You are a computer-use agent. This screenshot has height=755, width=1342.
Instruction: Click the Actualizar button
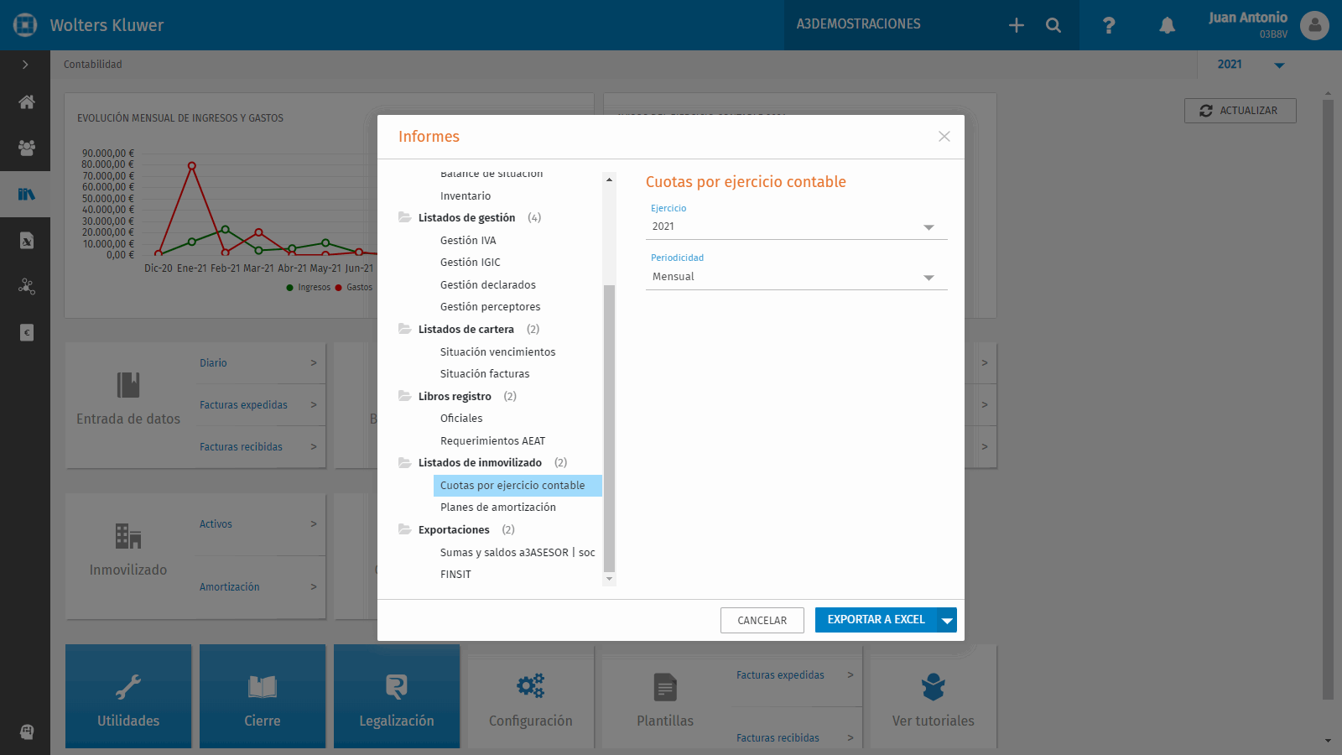pyautogui.click(x=1241, y=111)
